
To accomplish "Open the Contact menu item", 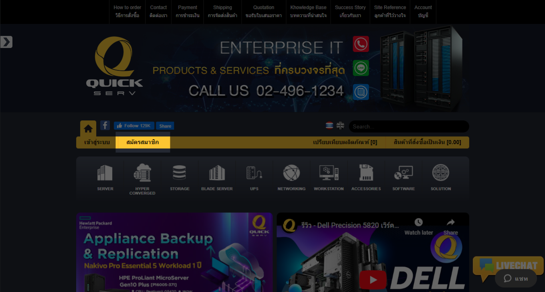I will pyautogui.click(x=158, y=12).
